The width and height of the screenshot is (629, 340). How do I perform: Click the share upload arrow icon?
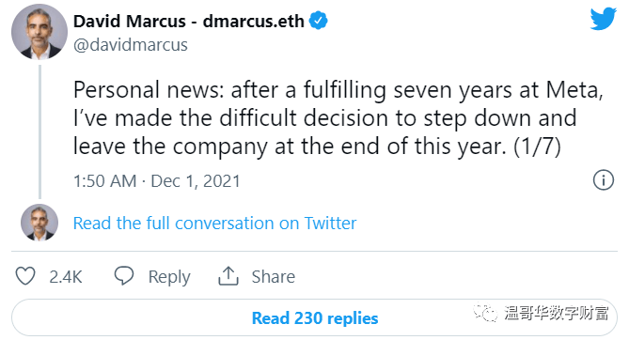(228, 276)
